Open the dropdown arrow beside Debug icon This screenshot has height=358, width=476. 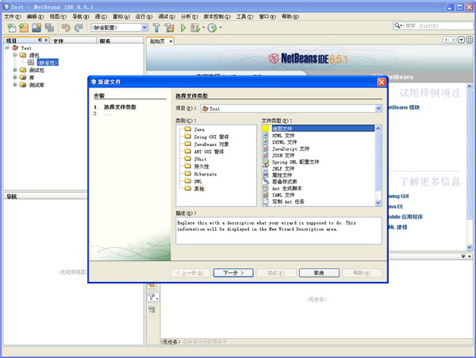point(203,28)
